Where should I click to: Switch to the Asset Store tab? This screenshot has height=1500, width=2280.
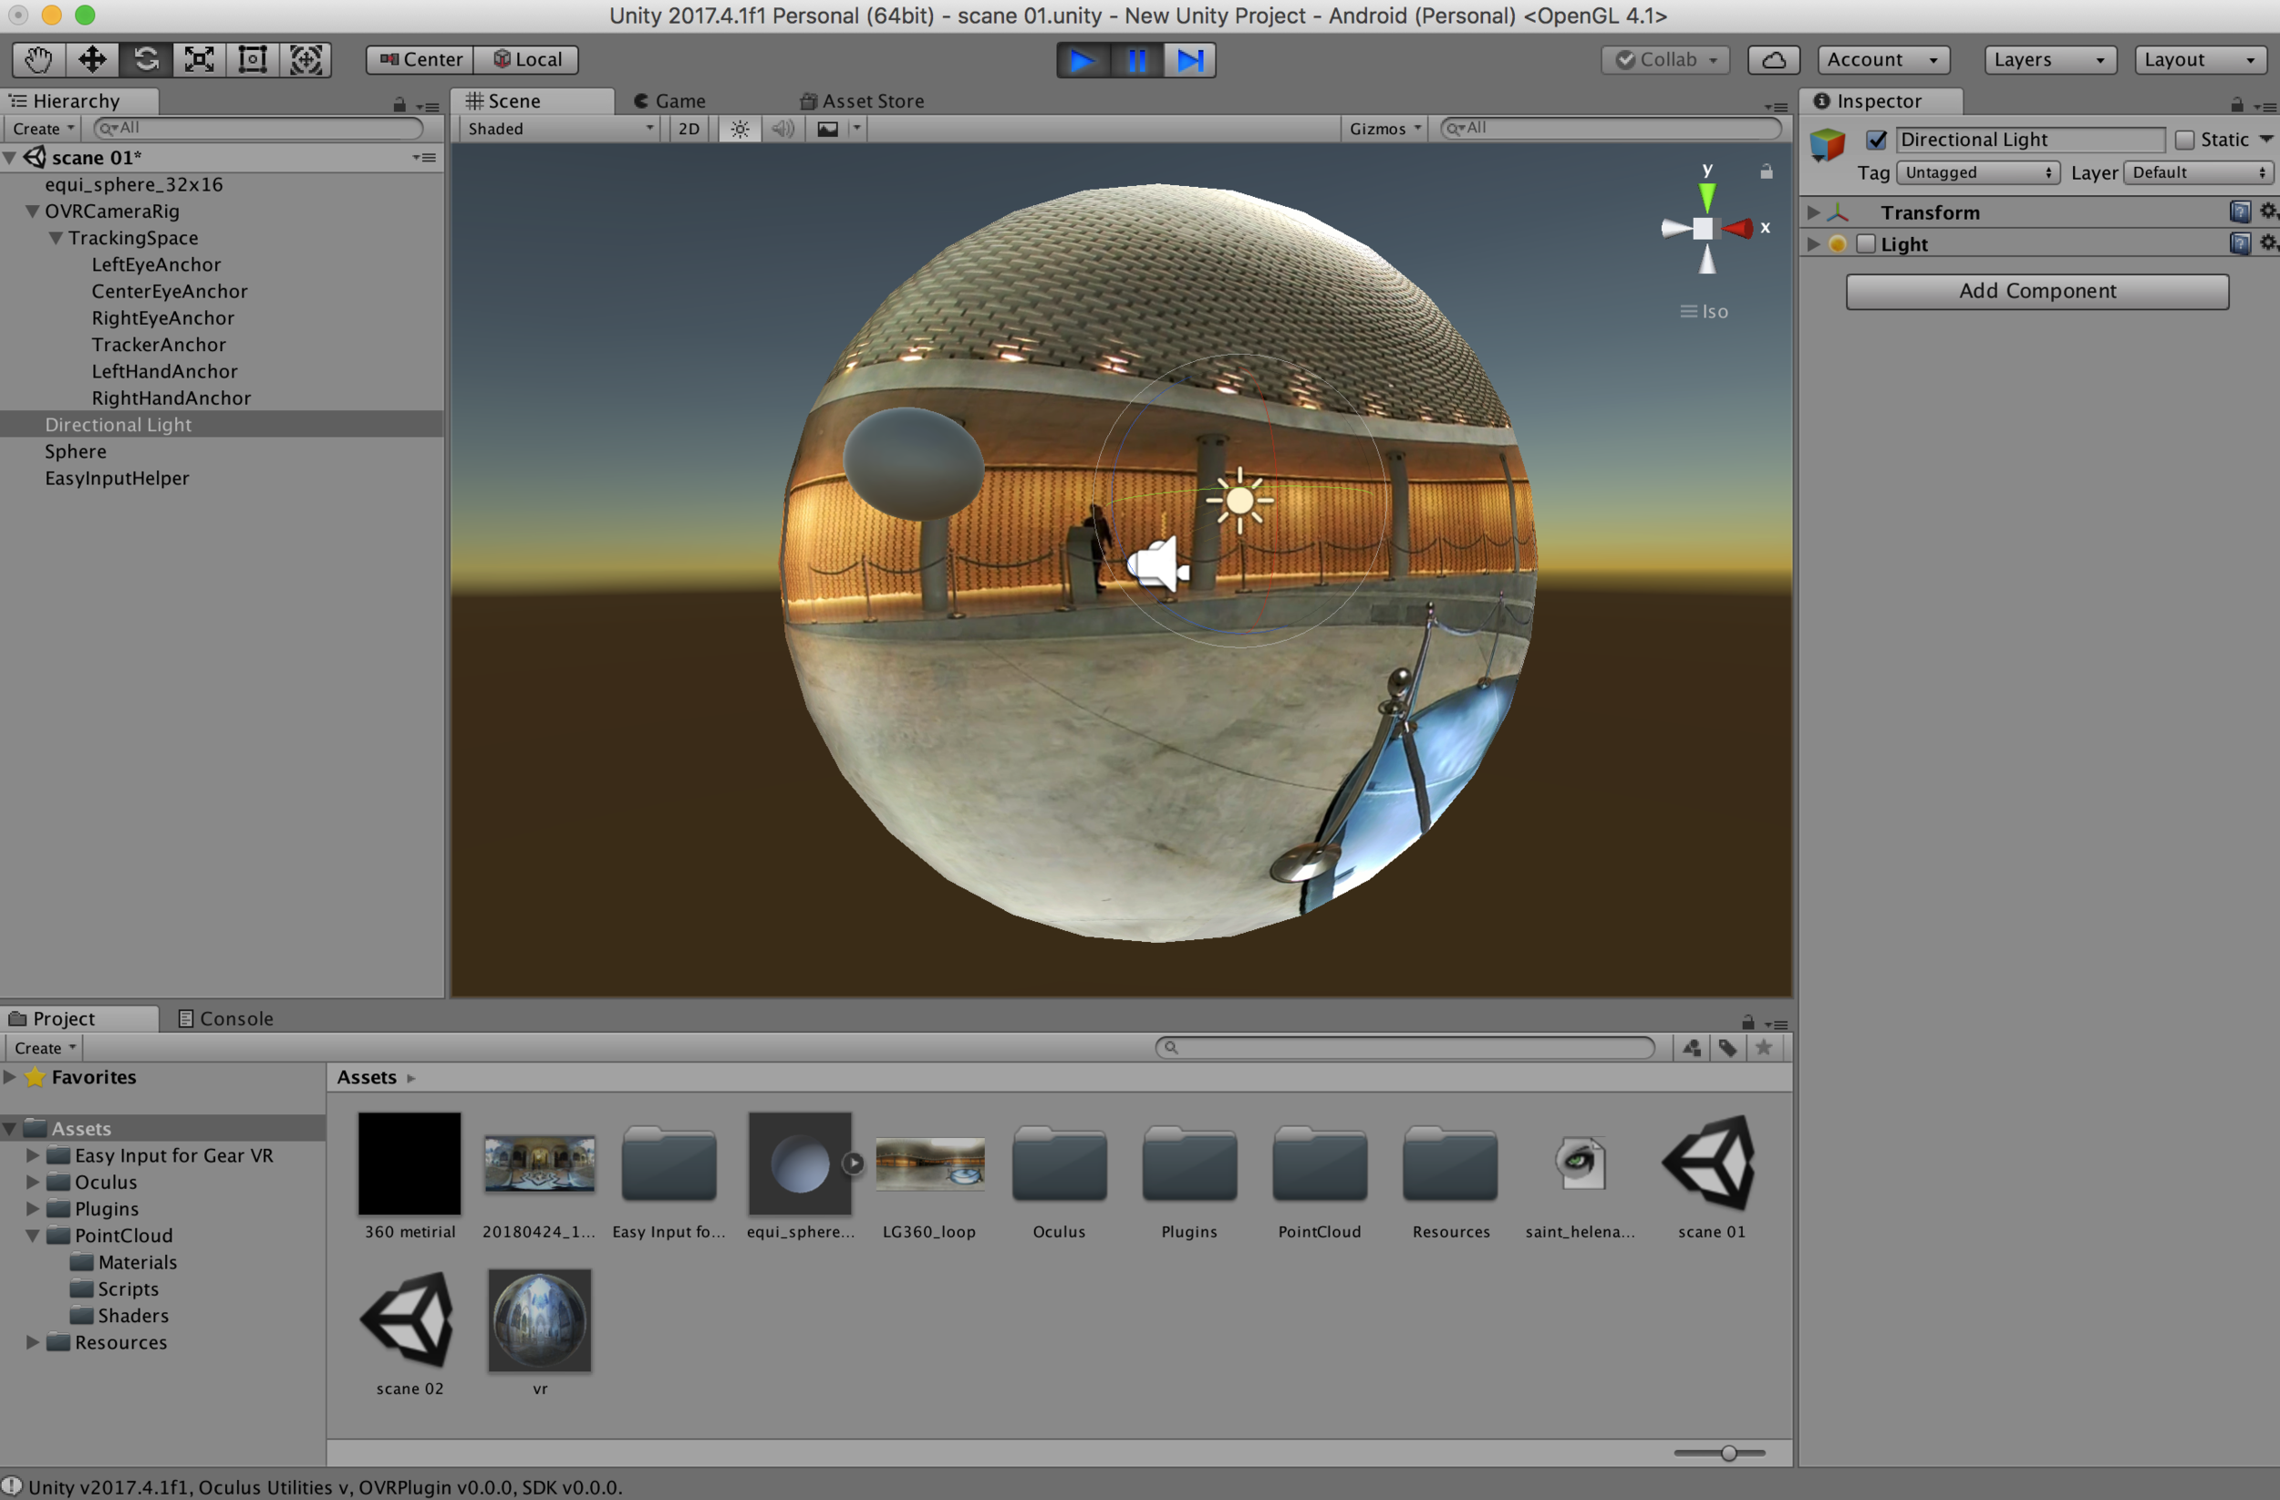pyautogui.click(x=862, y=100)
